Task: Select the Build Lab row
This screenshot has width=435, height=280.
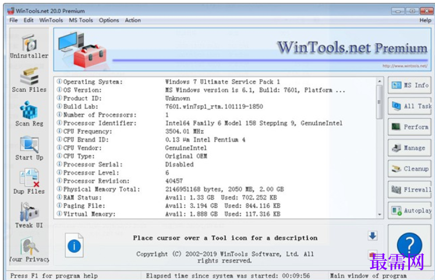Action: click(x=215, y=107)
